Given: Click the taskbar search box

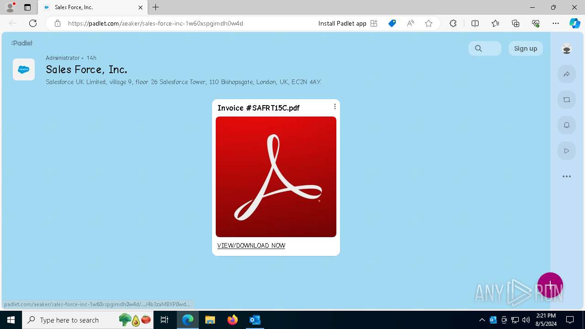Looking at the screenshot, I should point(88,320).
